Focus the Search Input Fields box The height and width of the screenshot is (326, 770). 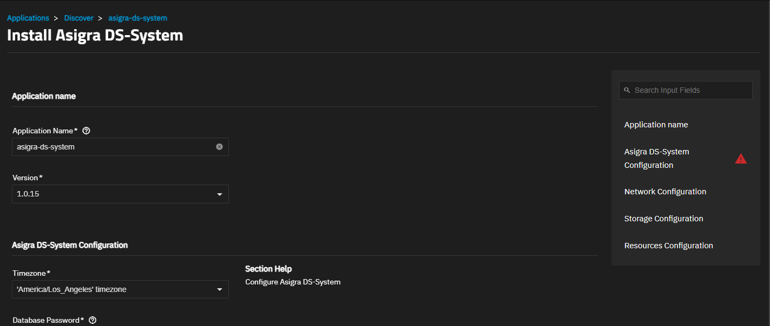[x=686, y=90]
